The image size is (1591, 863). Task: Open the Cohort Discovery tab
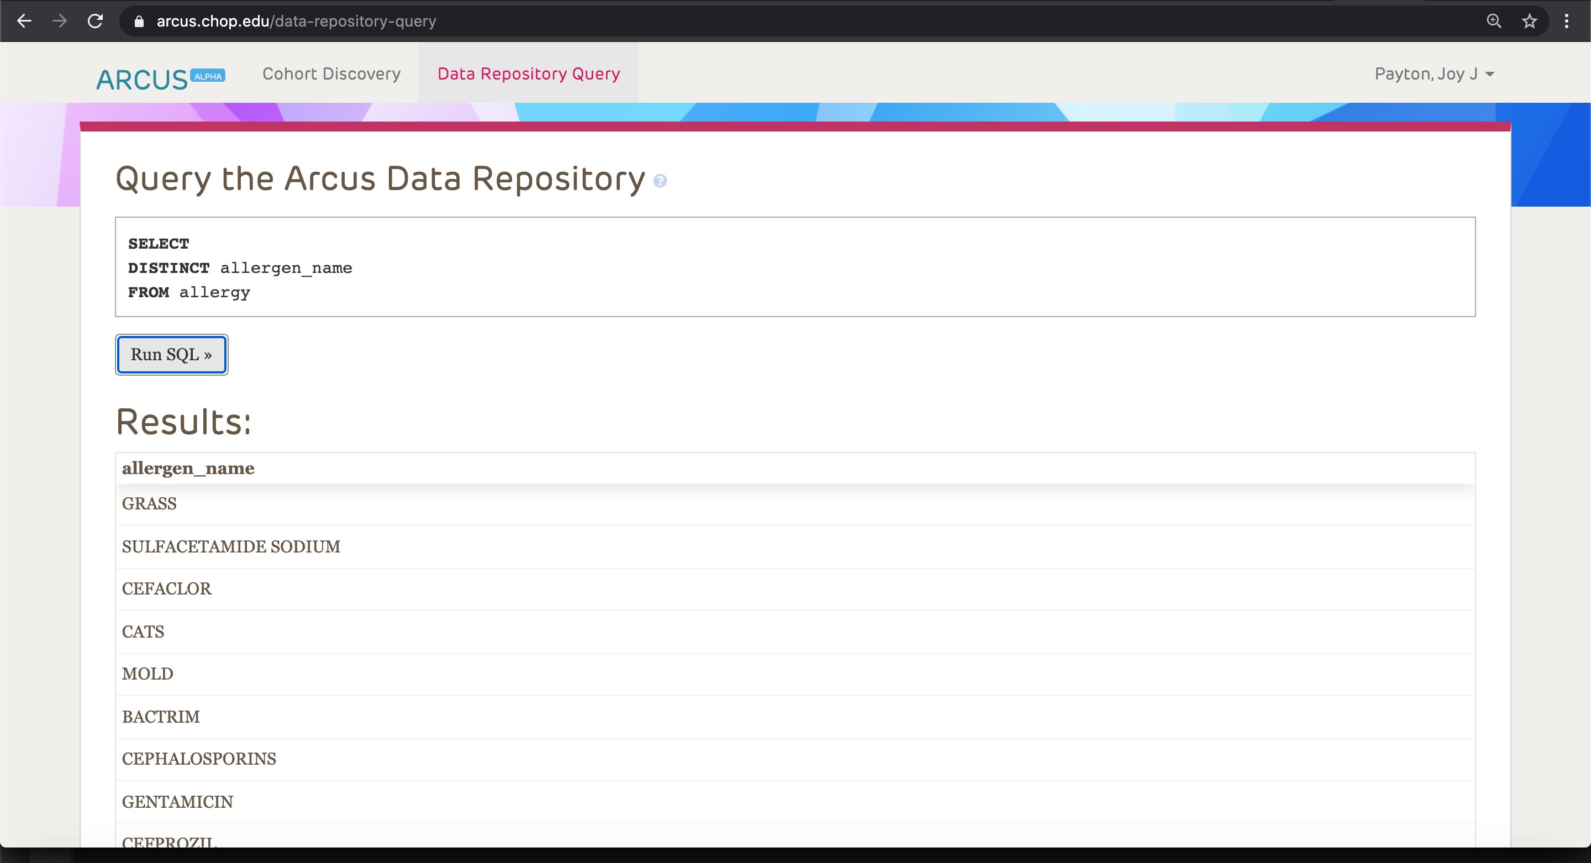331,73
